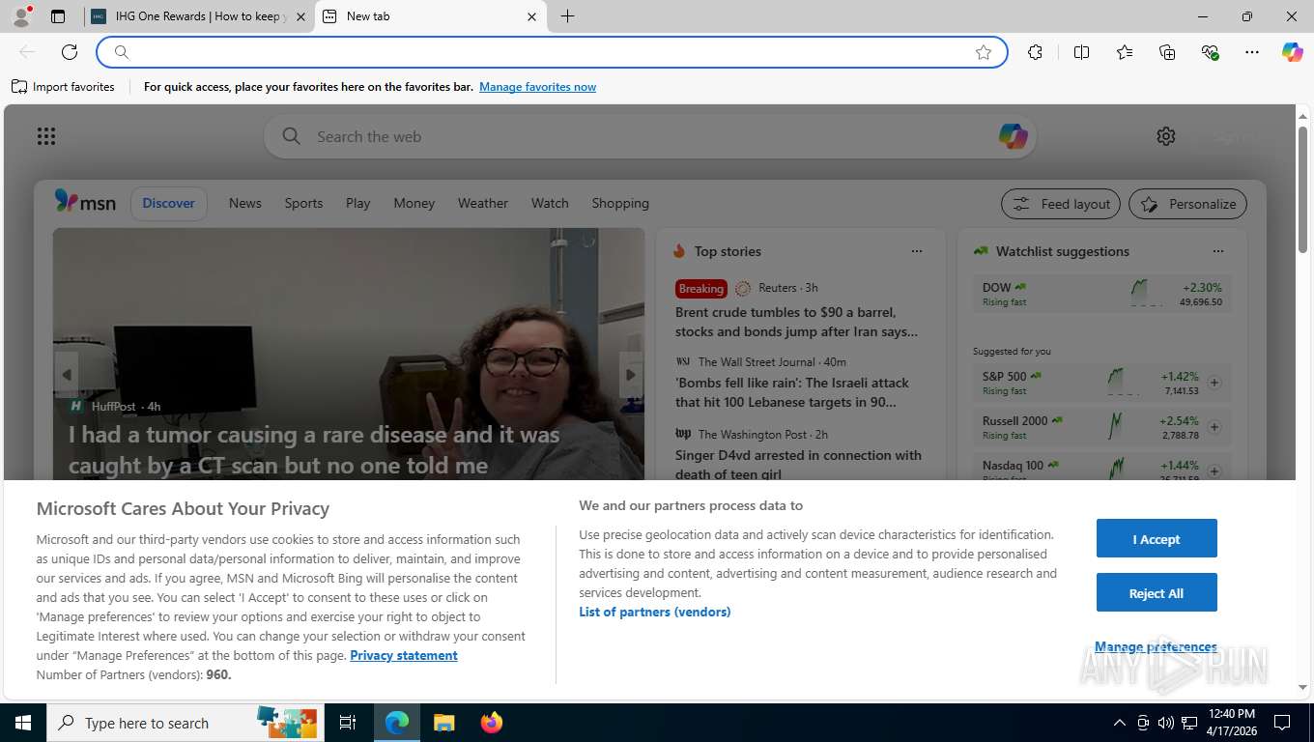Image resolution: width=1314 pixels, height=742 pixels.
Task: Open the Top stories more options menu
Action: (917, 251)
